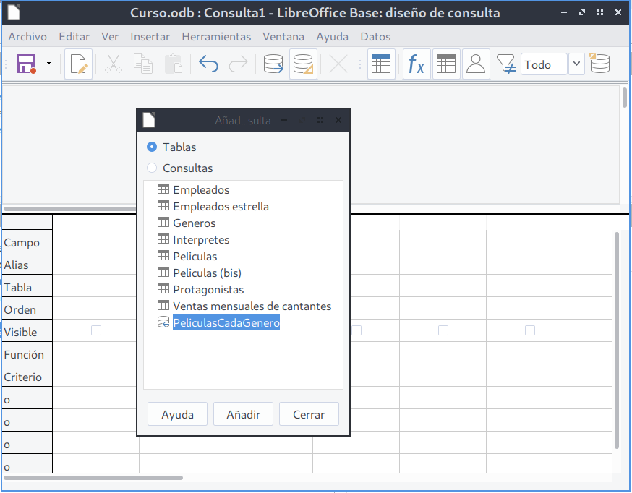Image resolution: width=632 pixels, height=493 pixels.
Task: Click the Ayuda button in dialog
Action: pyautogui.click(x=177, y=414)
